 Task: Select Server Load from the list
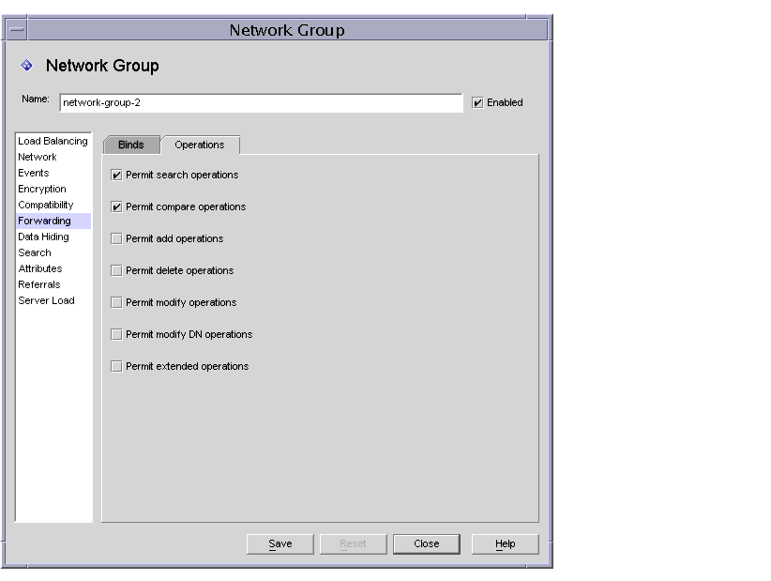47,300
